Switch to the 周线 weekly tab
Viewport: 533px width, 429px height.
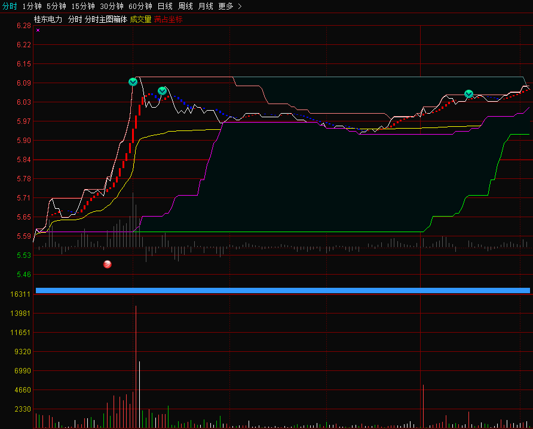(x=185, y=6)
